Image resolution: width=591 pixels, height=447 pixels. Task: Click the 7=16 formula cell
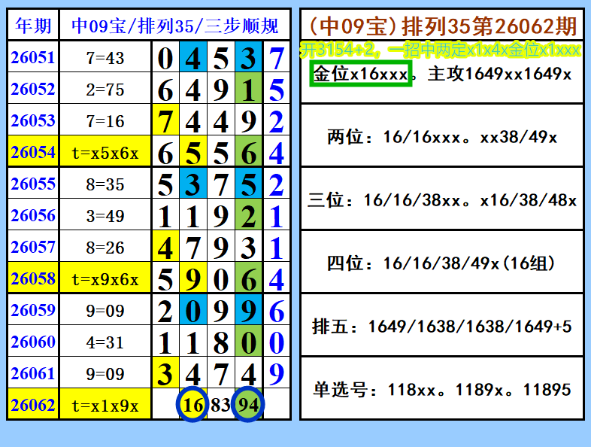pos(105,120)
